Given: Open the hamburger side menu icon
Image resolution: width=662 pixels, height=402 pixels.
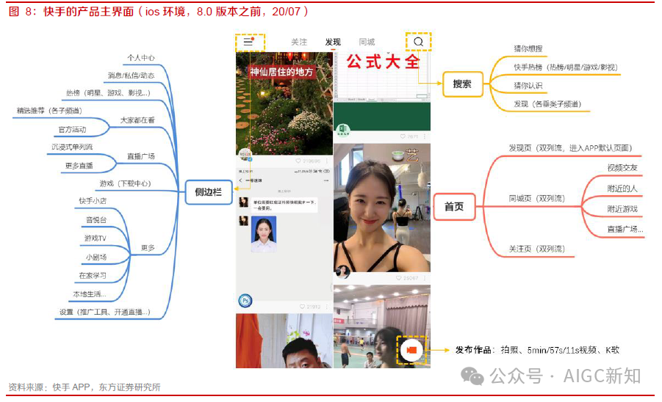Looking at the screenshot, I should [x=248, y=41].
